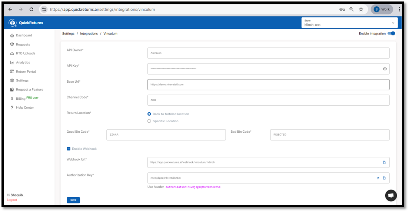
Task: Click the Channel Code input field
Action: (268, 100)
